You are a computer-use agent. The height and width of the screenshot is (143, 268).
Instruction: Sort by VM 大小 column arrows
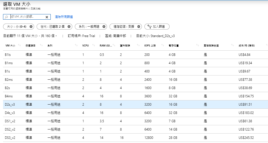pyautogui.click(x=19, y=45)
